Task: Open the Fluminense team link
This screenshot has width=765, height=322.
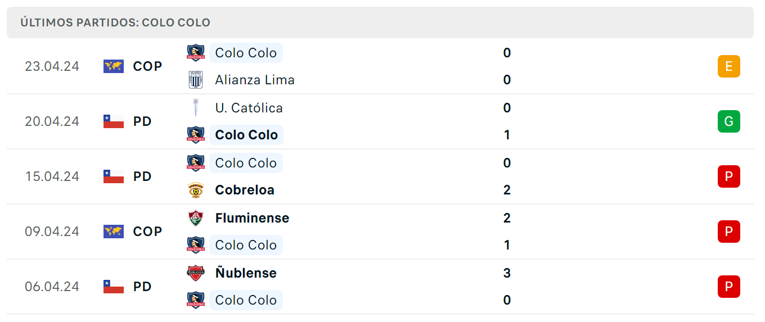Action: pos(252,218)
